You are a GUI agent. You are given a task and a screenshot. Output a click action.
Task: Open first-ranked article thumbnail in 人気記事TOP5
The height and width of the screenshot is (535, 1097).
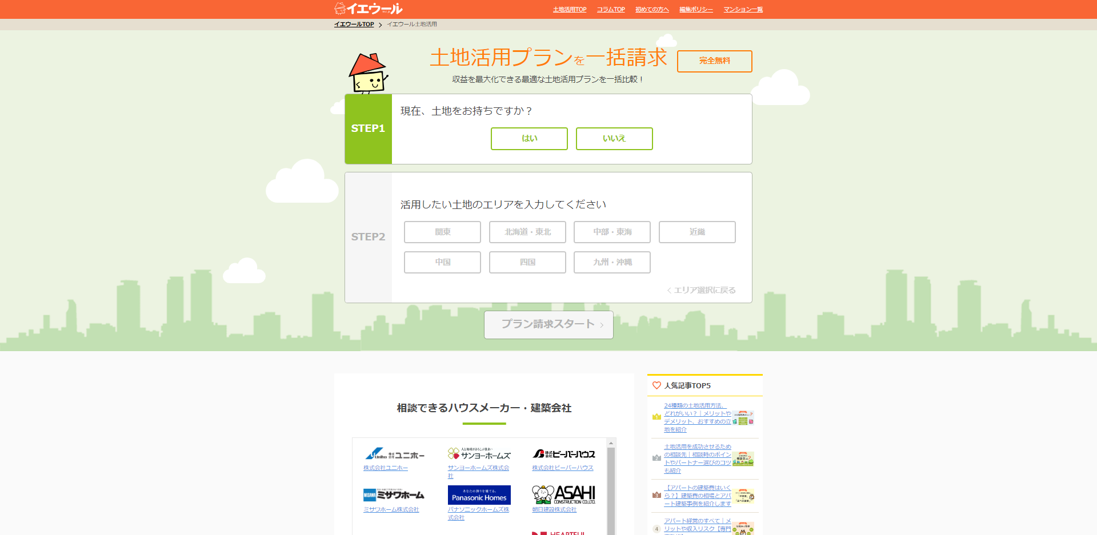[x=743, y=418]
